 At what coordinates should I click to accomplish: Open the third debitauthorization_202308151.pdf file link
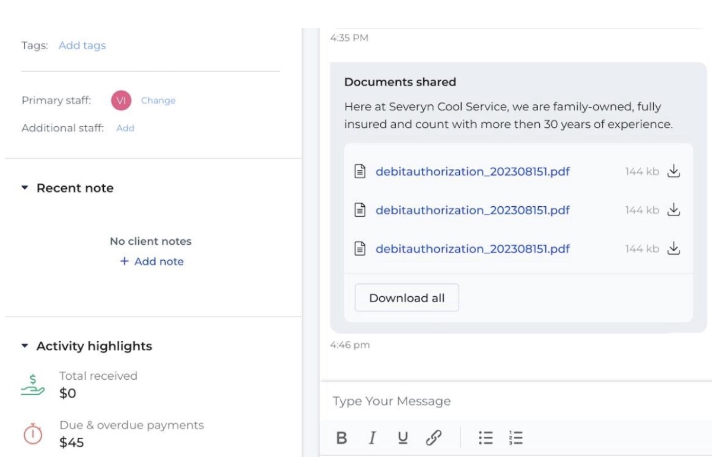(472, 249)
